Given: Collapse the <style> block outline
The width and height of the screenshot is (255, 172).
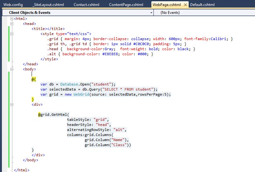Looking at the screenshot, I should pos(12,34).
